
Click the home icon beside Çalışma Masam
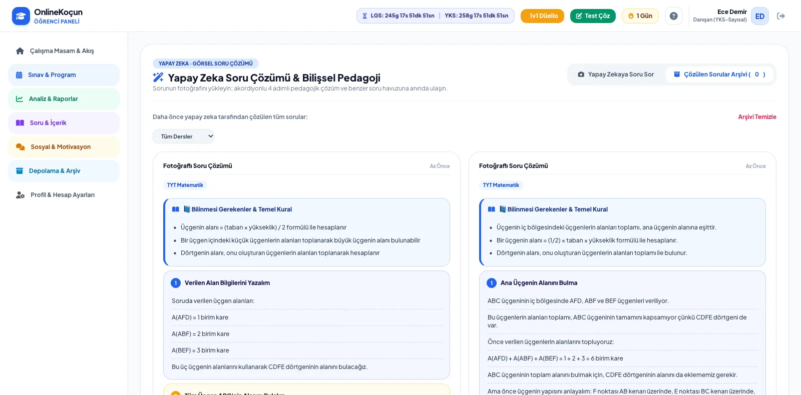(20, 51)
